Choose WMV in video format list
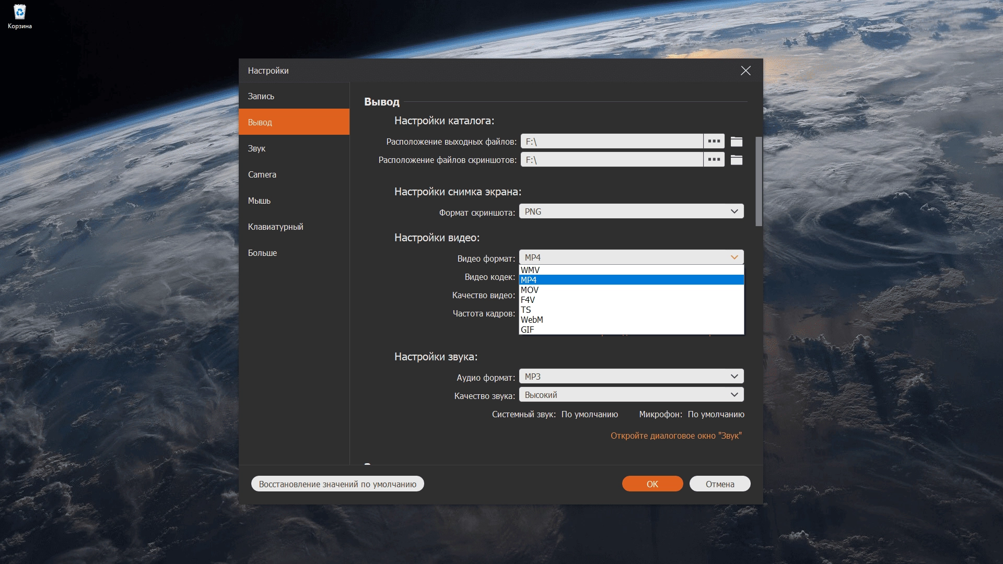The height and width of the screenshot is (564, 1003). click(x=631, y=270)
